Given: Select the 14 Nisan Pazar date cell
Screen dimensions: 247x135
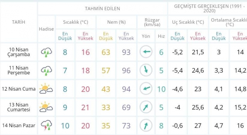Looking at the screenshot, I should [x=19, y=125].
